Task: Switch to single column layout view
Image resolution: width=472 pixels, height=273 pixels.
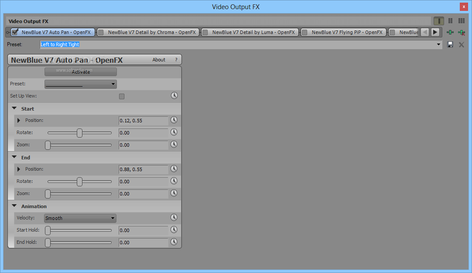Action: coord(439,21)
